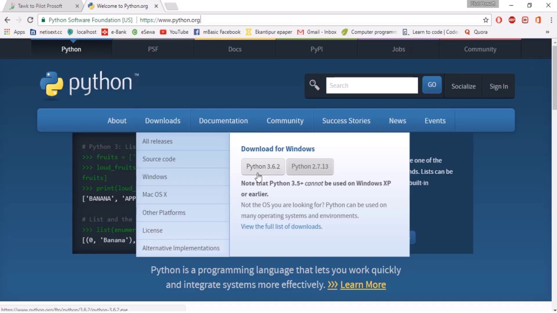
Task: Select Source code in Downloads menu
Action: click(x=183, y=159)
